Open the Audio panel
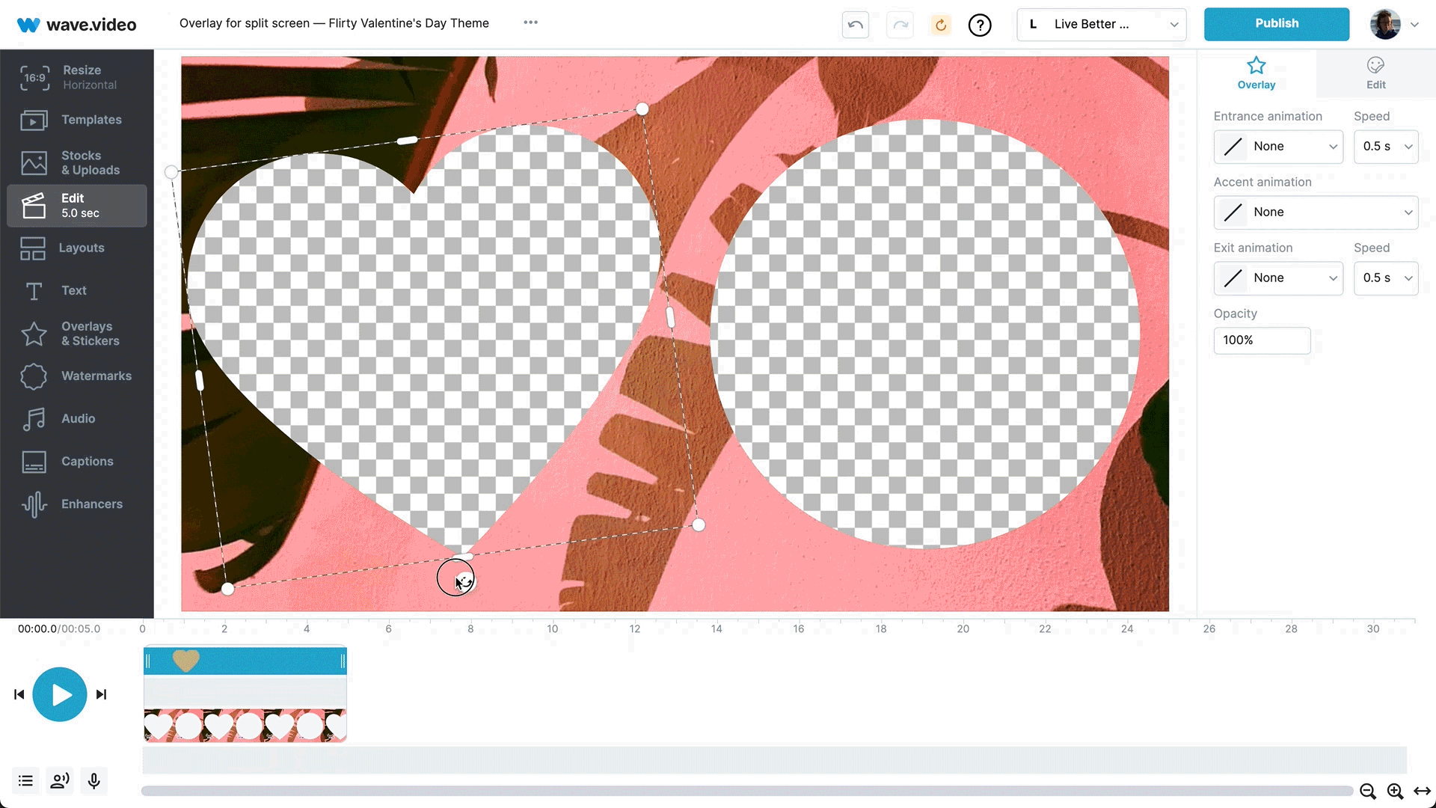Image resolution: width=1436 pixels, height=808 pixels. pos(77,418)
